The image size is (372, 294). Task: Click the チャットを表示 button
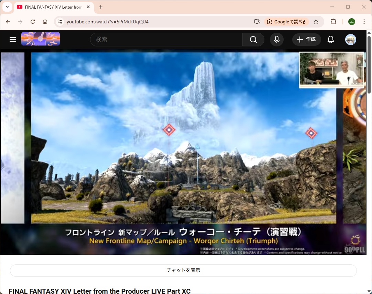click(x=183, y=271)
